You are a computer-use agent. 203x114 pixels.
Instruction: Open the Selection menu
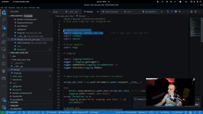click(x=12, y=8)
